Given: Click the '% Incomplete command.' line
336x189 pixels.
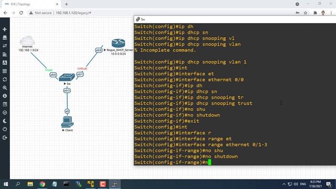Looking at the screenshot, I should (x=165, y=50).
